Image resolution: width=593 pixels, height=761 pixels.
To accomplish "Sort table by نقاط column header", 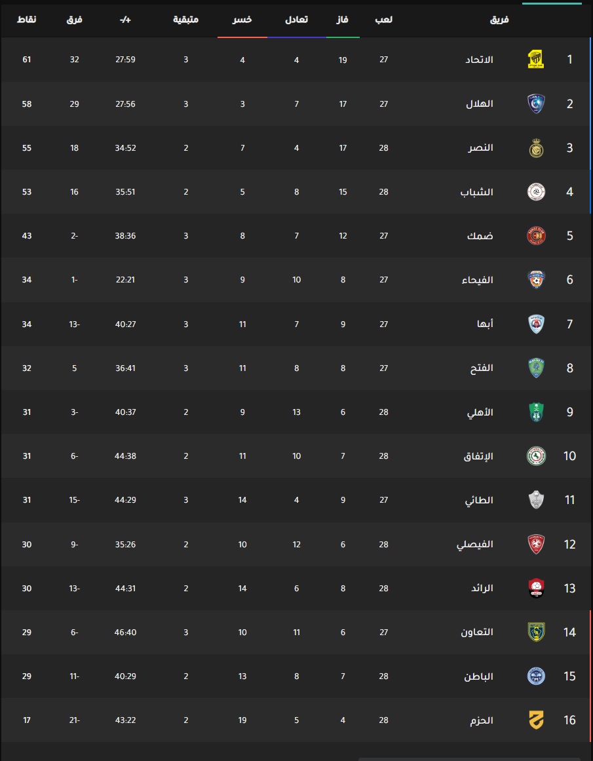I will coord(27,20).
